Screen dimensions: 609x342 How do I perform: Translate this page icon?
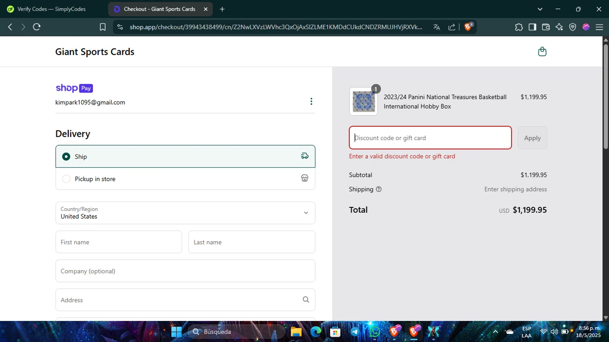[x=436, y=27]
